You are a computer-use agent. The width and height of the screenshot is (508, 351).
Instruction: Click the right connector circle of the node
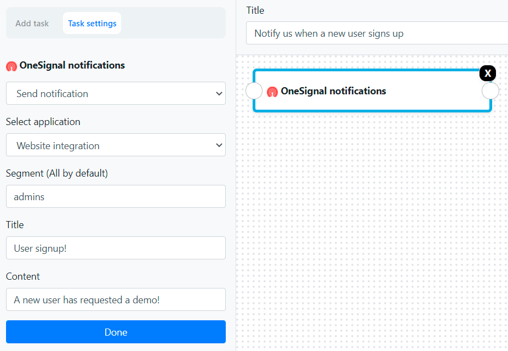coord(490,91)
